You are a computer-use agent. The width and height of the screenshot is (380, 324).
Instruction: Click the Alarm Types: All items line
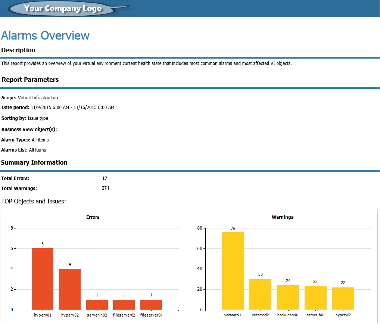pyautogui.click(x=25, y=140)
